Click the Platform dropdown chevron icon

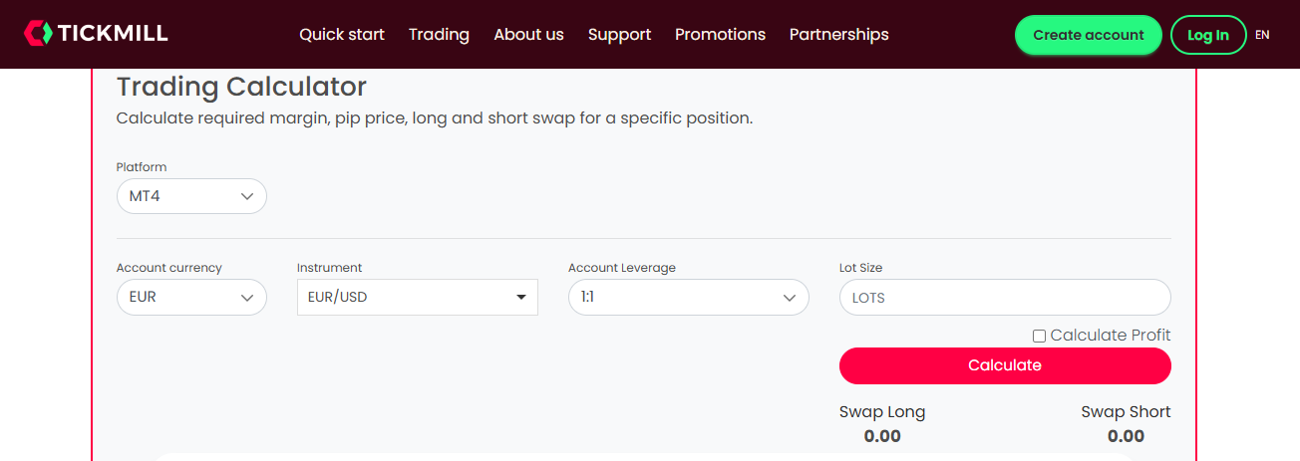[x=247, y=196]
